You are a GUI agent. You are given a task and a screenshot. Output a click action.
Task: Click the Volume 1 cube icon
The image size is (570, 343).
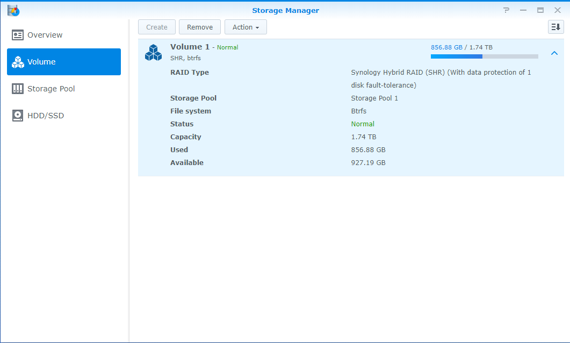pyautogui.click(x=153, y=52)
